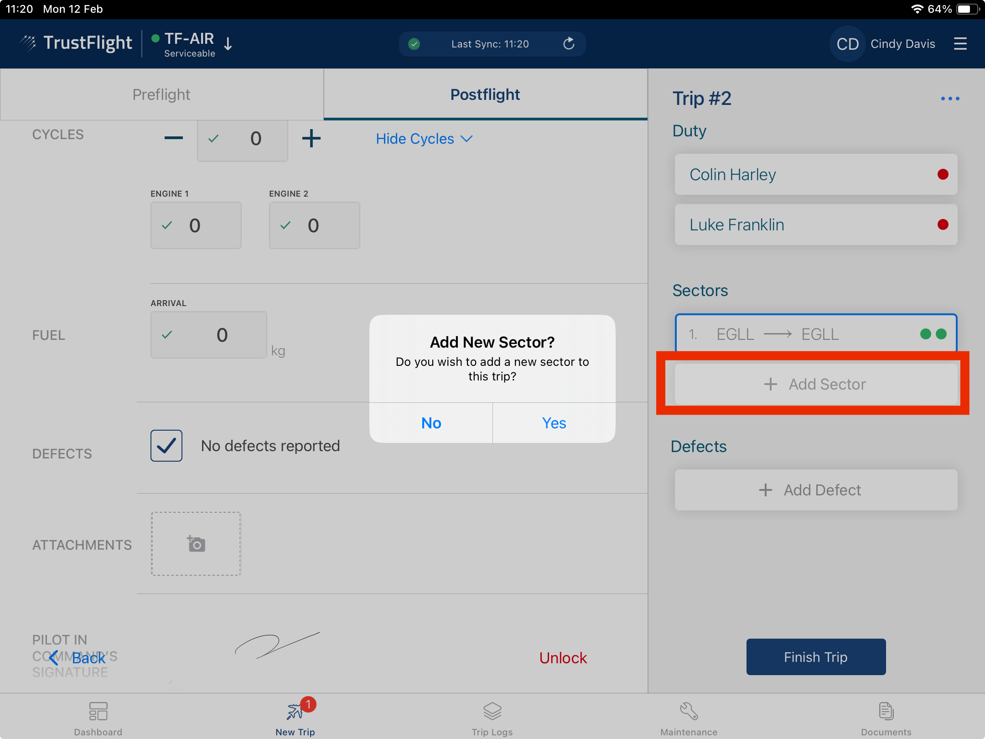Image resolution: width=985 pixels, height=739 pixels.
Task: Open Dashboard from bottom bar
Action: click(x=98, y=718)
